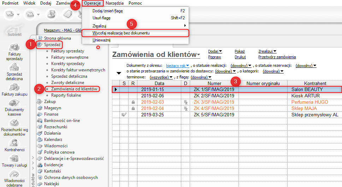The height and width of the screenshot is (187, 342).
Task: Select the Kiosk ARTUR order row
Action: [x=227, y=96]
